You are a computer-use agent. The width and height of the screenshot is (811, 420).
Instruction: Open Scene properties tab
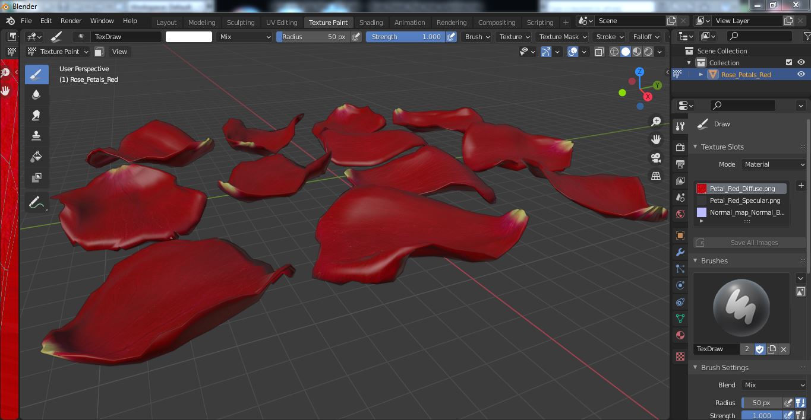coord(680,198)
